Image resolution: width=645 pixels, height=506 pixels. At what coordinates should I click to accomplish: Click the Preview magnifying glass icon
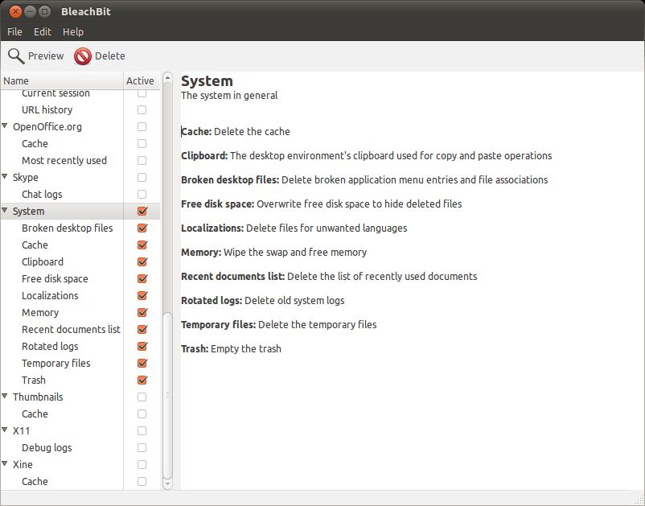[x=16, y=56]
